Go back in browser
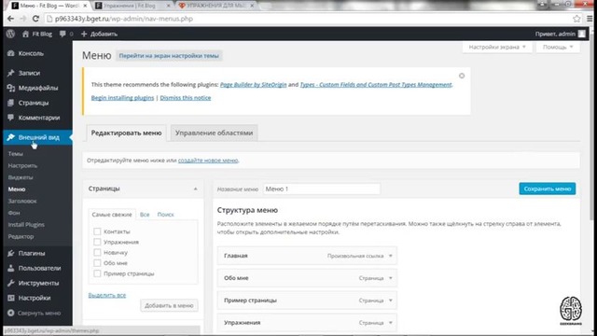 10,19
